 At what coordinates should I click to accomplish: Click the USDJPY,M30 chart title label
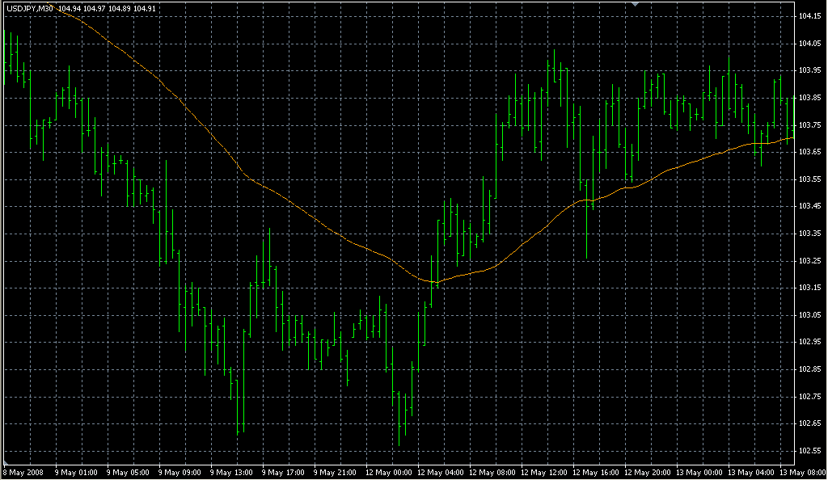pos(29,8)
